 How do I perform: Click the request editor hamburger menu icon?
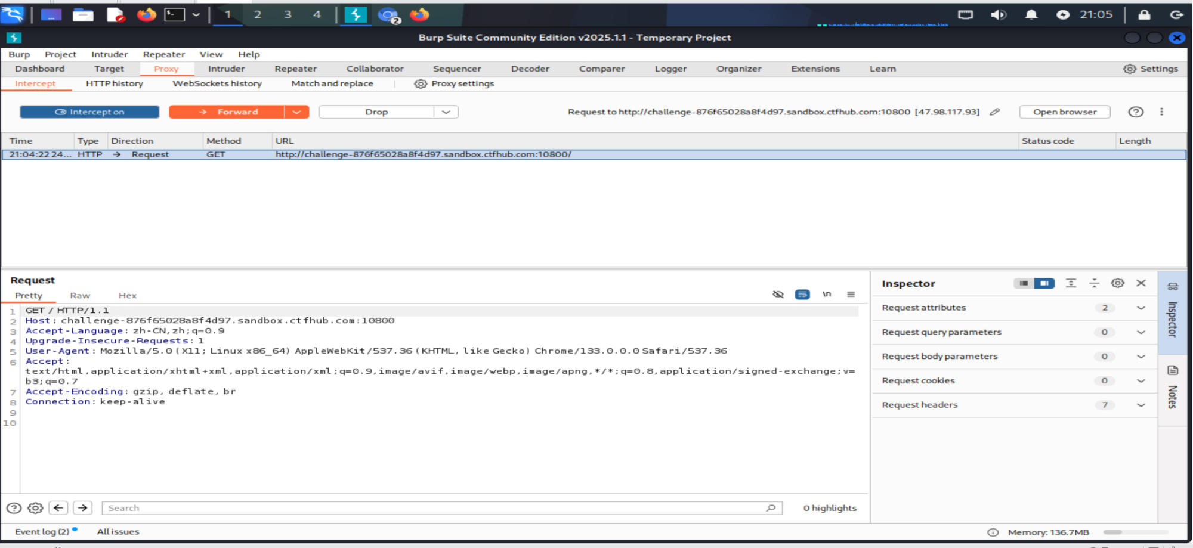coord(851,294)
